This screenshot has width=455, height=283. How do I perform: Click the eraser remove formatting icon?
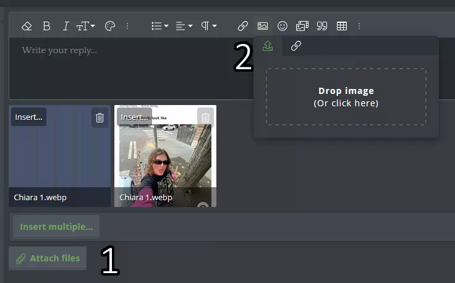point(27,26)
